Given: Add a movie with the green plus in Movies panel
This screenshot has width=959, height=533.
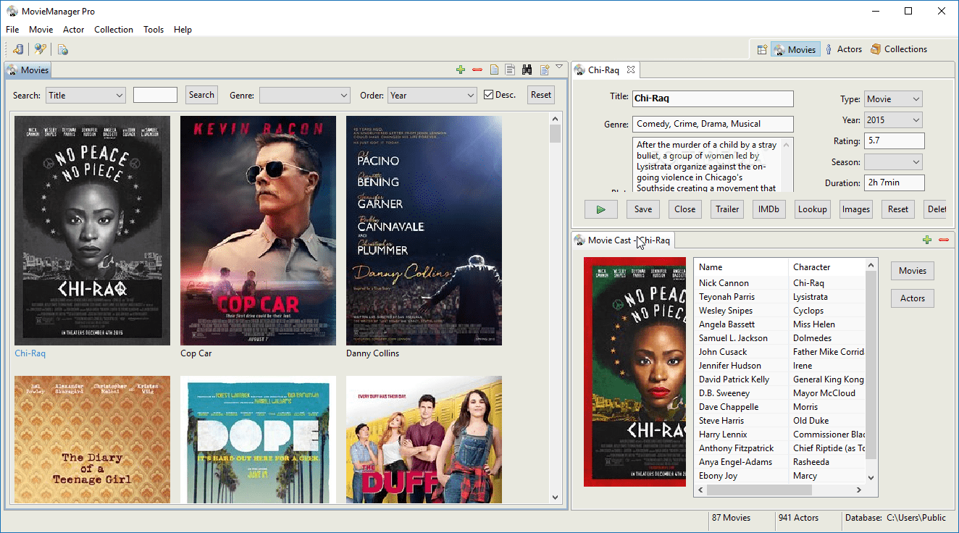Looking at the screenshot, I should point(461,70).
